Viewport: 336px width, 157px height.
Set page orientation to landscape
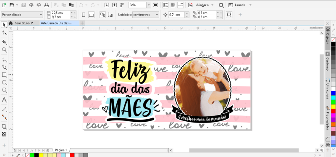pyautogui.click(x=91, y=15)
